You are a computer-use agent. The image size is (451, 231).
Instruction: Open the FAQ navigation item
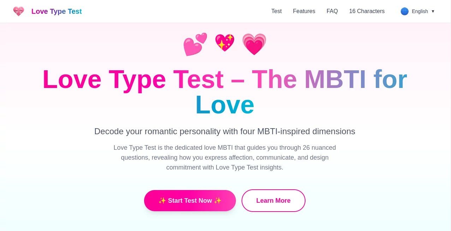332,11
